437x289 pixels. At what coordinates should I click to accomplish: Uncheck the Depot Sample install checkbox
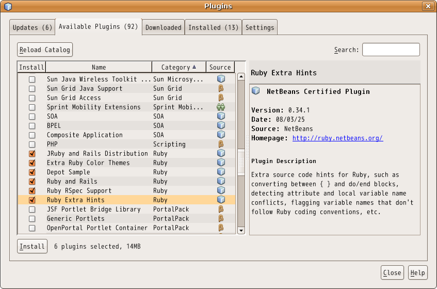[32, 172]
